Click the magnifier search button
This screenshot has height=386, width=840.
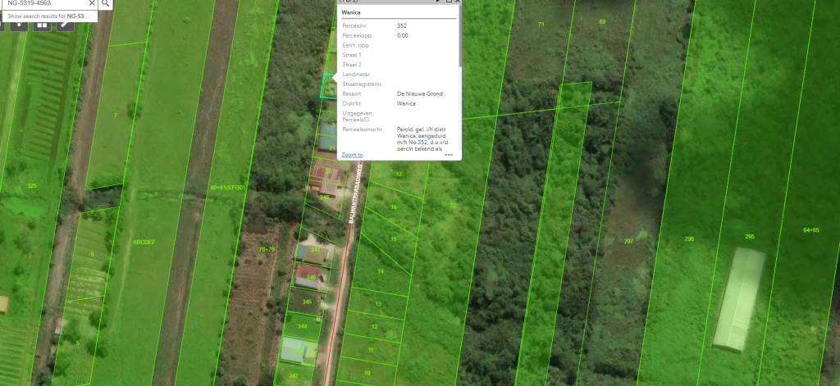106,3
